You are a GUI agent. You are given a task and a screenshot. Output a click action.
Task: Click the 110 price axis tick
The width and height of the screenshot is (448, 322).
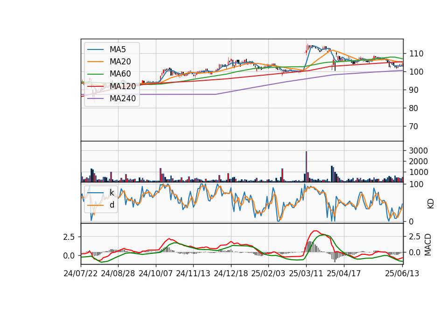click(x=416, y=54)
